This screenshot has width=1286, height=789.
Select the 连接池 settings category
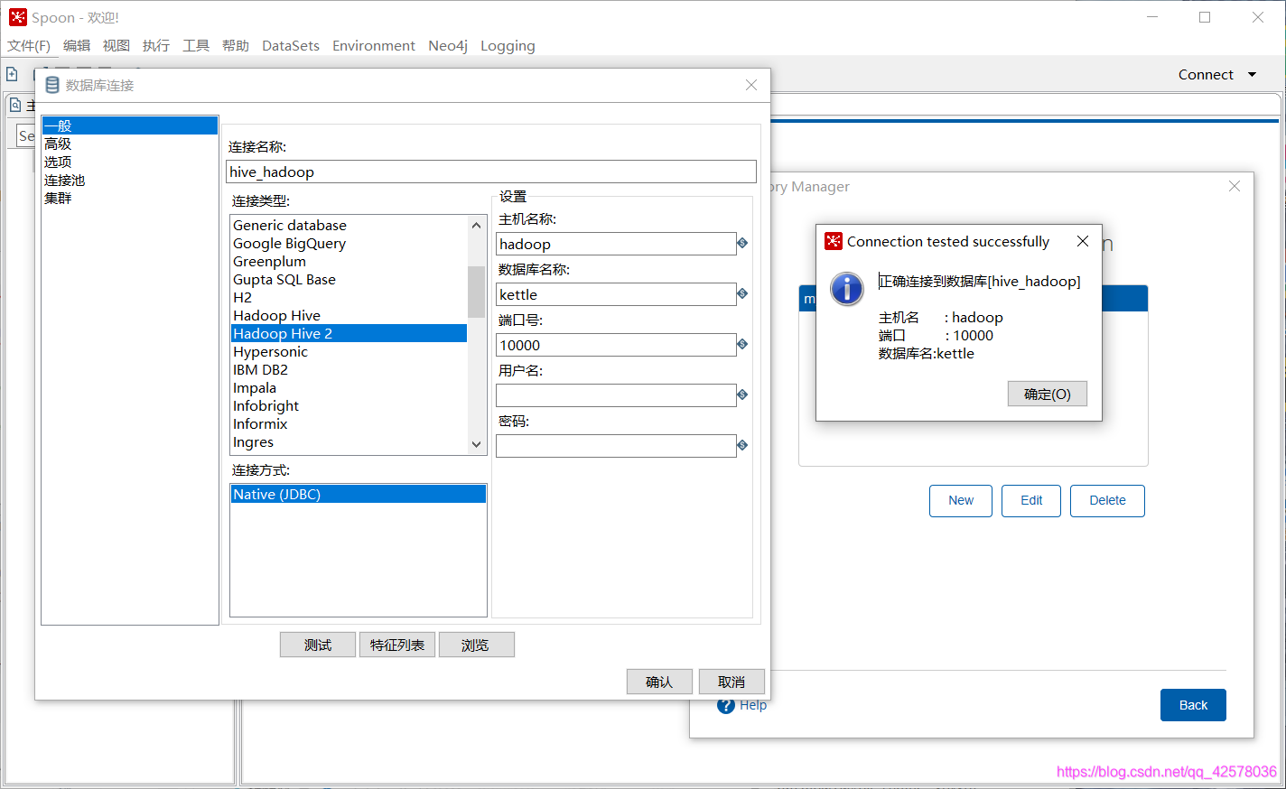[130, 180]
